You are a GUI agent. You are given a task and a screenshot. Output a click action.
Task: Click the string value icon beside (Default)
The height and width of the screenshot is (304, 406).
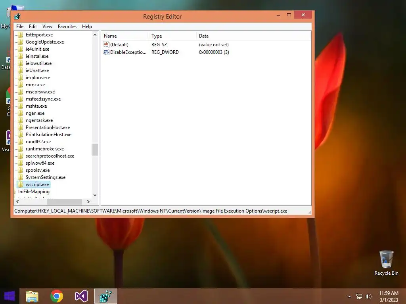106,44
